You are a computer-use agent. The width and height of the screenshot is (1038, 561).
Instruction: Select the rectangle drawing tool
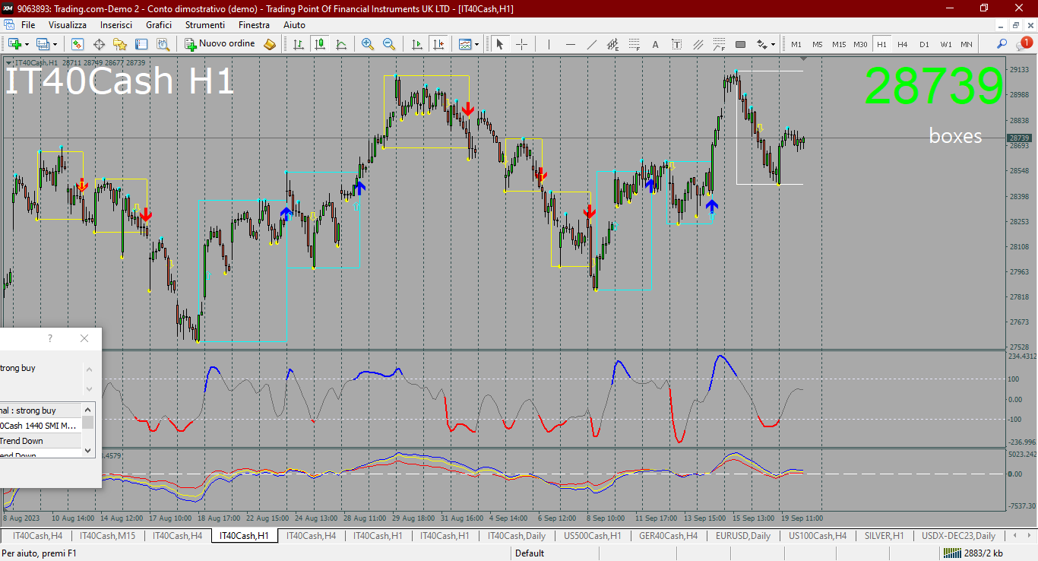(740, 44)
